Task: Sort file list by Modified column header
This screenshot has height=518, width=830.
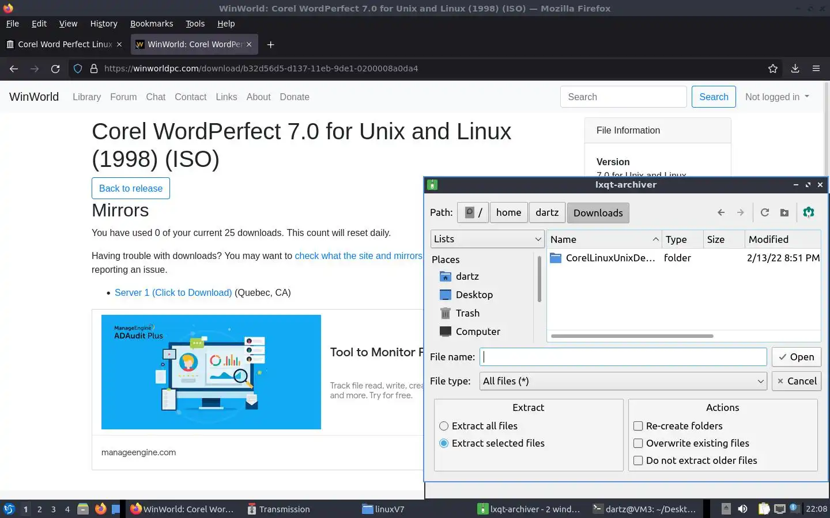Action: coord(783,239)
